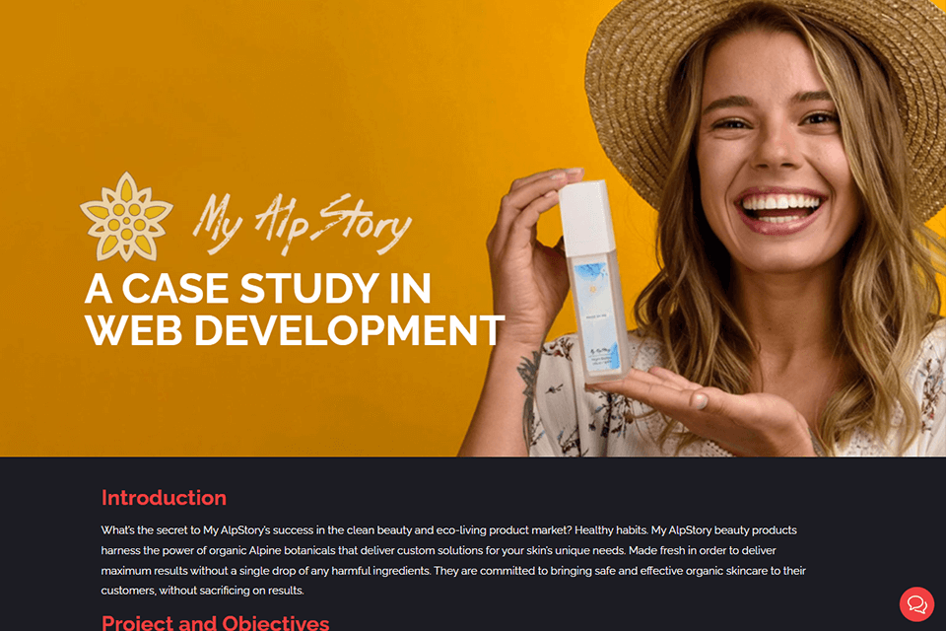This screenshot has height=631, width=946.
Task: Click the Project and Objectives heading
Action: pyautogui.click(x=216, y=622)
